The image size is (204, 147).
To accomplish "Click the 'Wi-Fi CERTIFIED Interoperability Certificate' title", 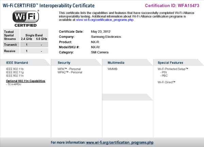I will pos(49,5).
